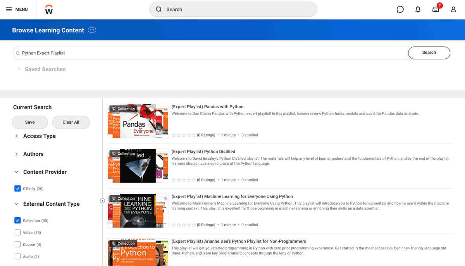This screenshot has width=465, height=266.
Task: Open the Machine Learning with Python thumbnail
Action: (138, 211)
